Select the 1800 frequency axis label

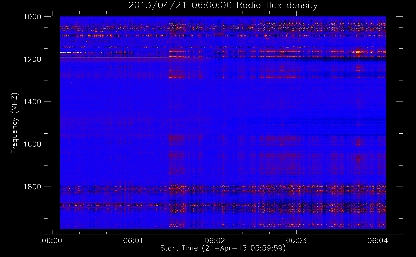pos(32,187)
